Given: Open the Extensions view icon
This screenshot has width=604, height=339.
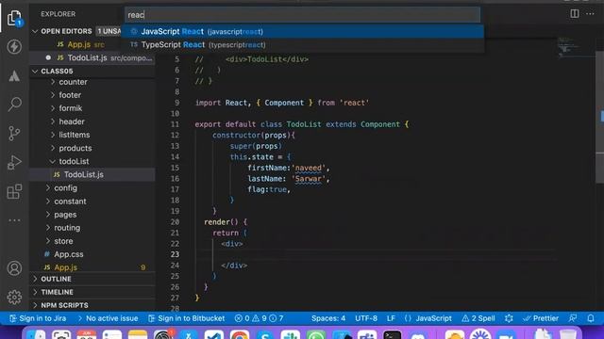Looking at the screenshot, I should [14, 191].
